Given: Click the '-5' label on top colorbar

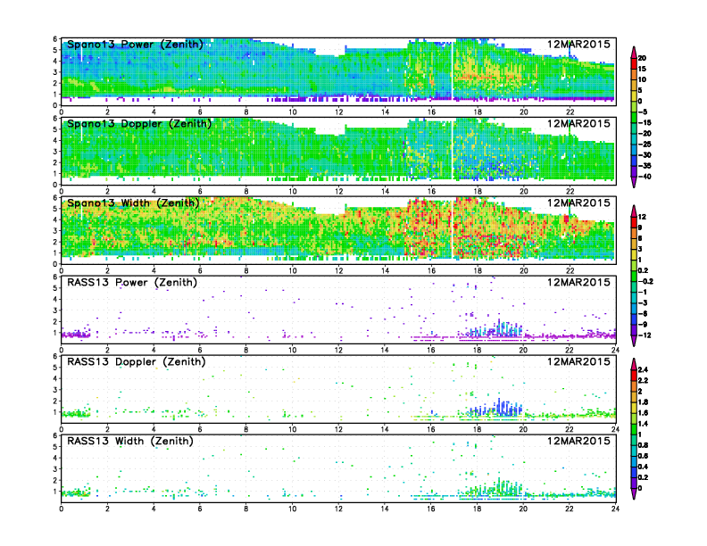Looking at the screenshot, I should (643, 112).
